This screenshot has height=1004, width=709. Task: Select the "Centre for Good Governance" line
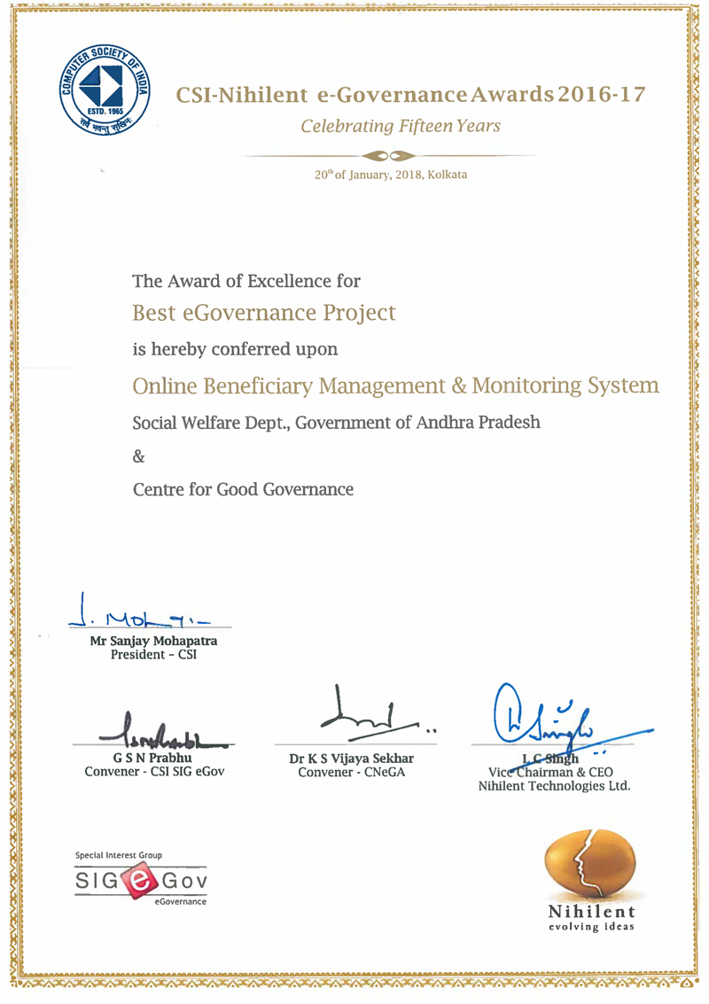click(244, 489)
